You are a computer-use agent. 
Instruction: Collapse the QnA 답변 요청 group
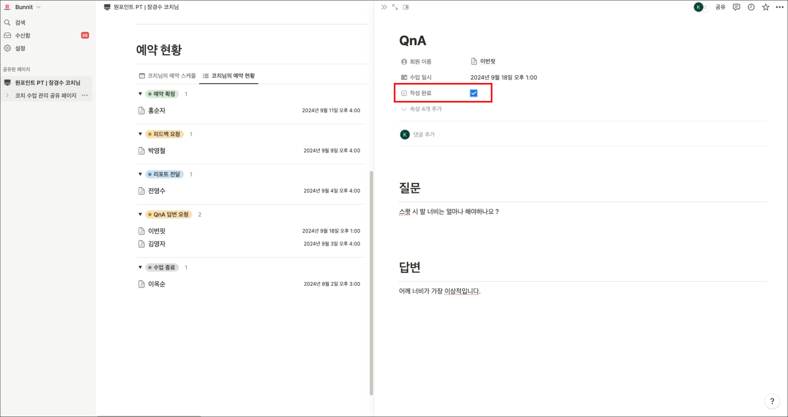click(x=140, y=214)
